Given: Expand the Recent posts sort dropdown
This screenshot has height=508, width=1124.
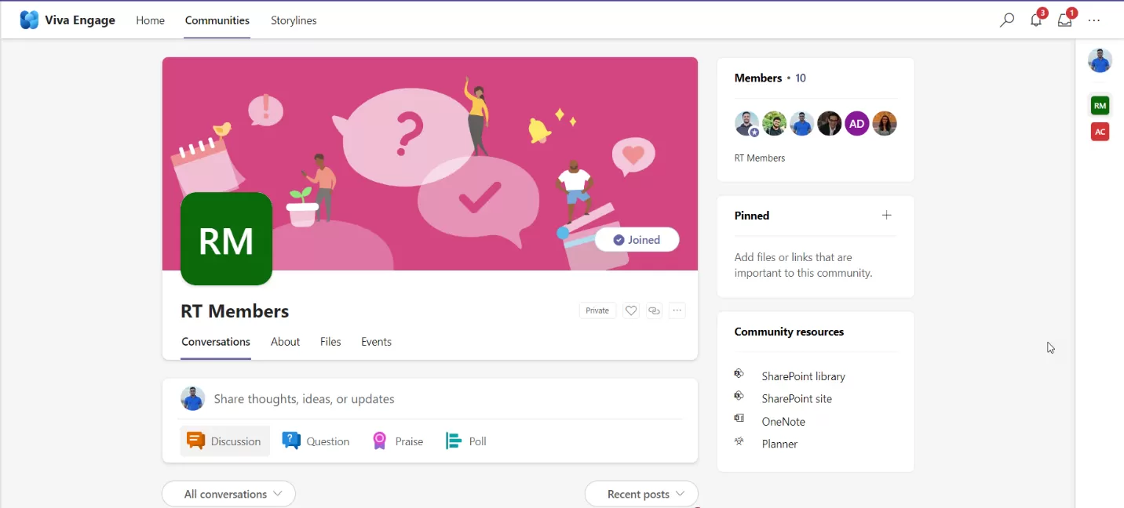Looking at the screenshot, I should (x=641, y=494).
